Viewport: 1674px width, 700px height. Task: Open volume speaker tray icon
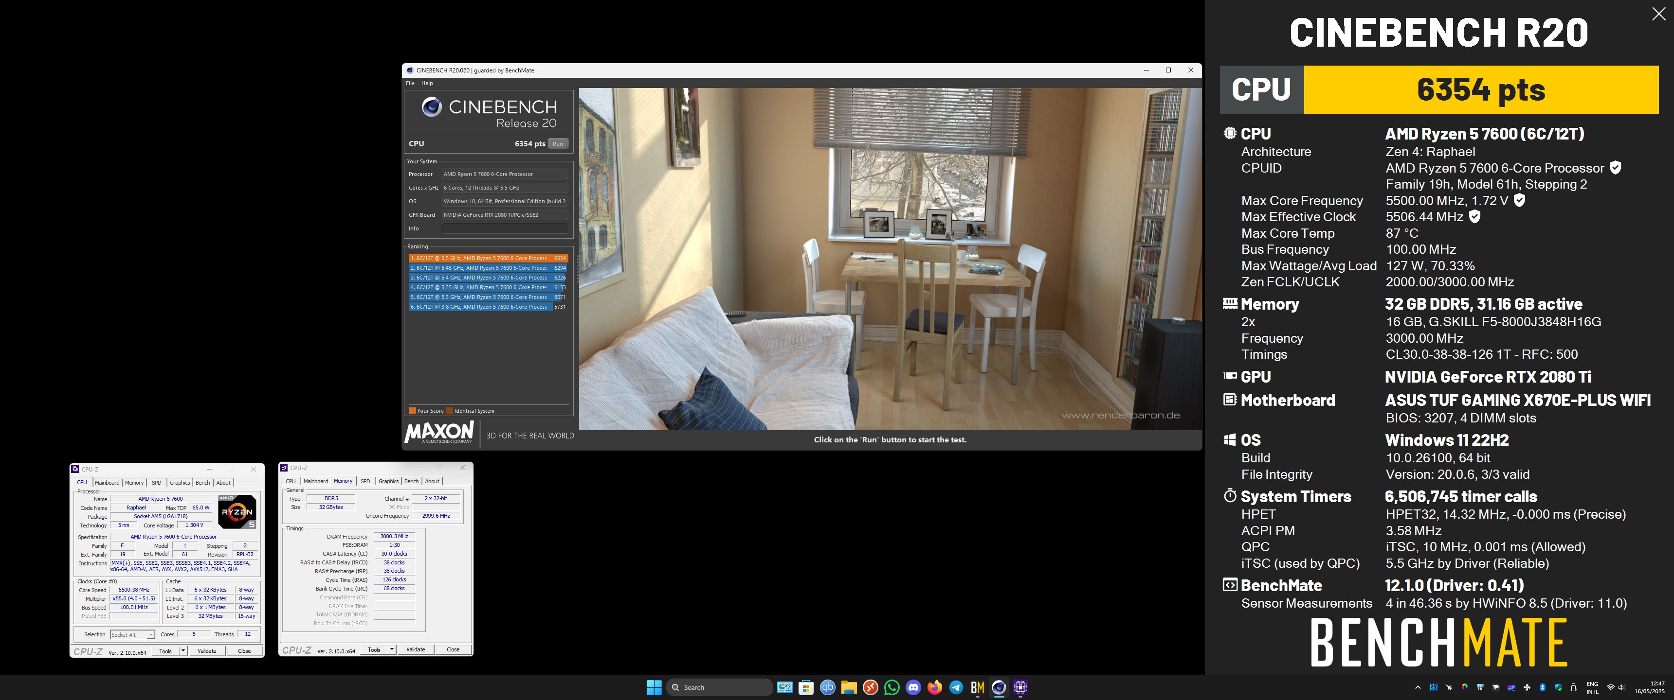tap(1622, 687)
